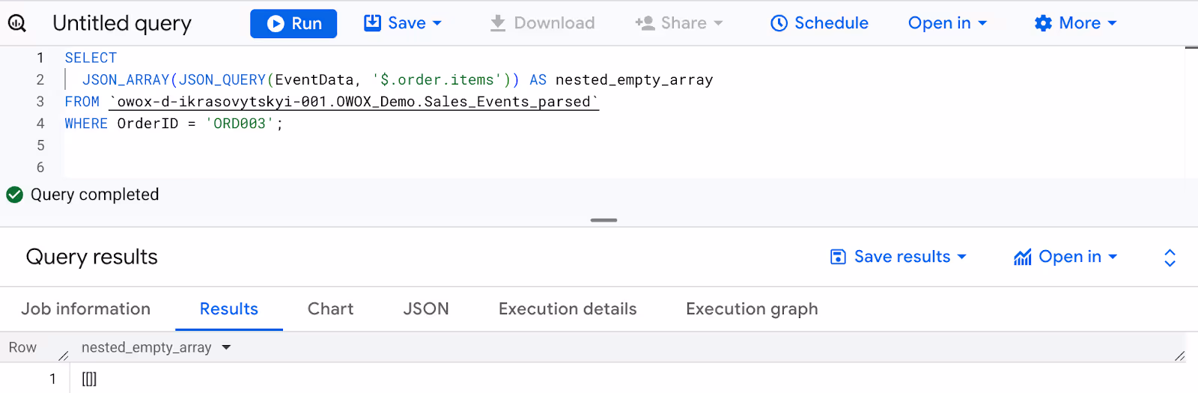Click the Row header label

point(22,347)
